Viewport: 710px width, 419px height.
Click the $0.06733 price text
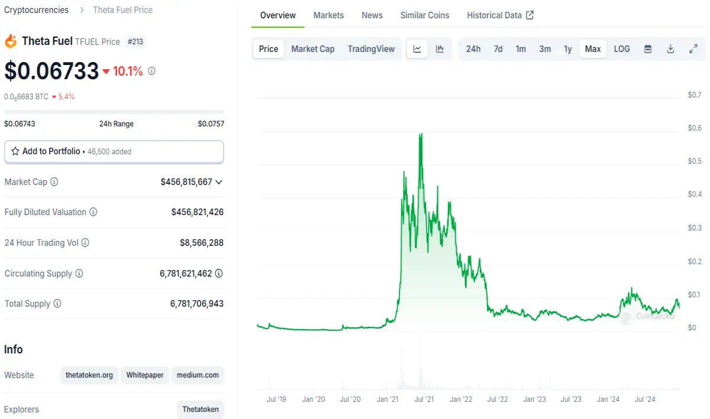click(51, 71)
